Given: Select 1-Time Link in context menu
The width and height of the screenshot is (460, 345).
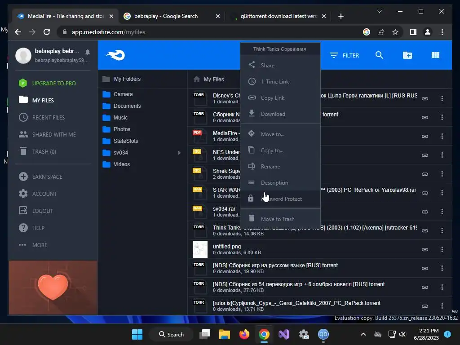Looking at the screenshot, I should click(280, 81).
